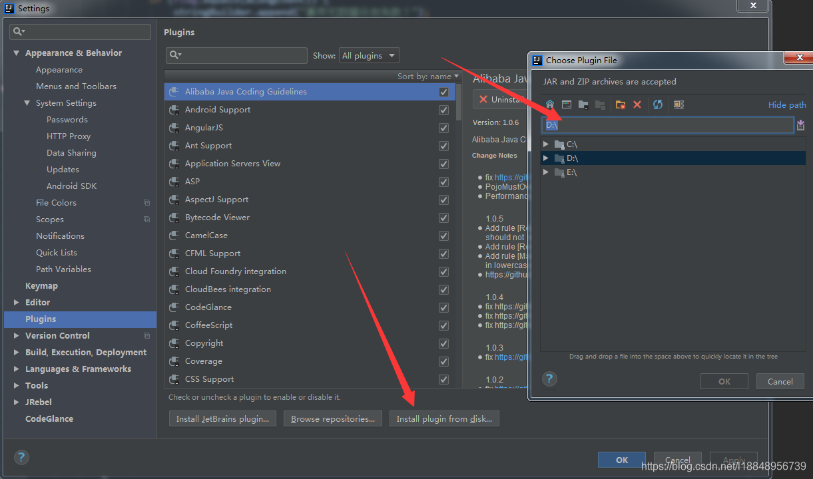Expand the Languages & Frameworks node
Image resolution: width=813 pixels, height=479 pixels.
click(x=17, y=369)
